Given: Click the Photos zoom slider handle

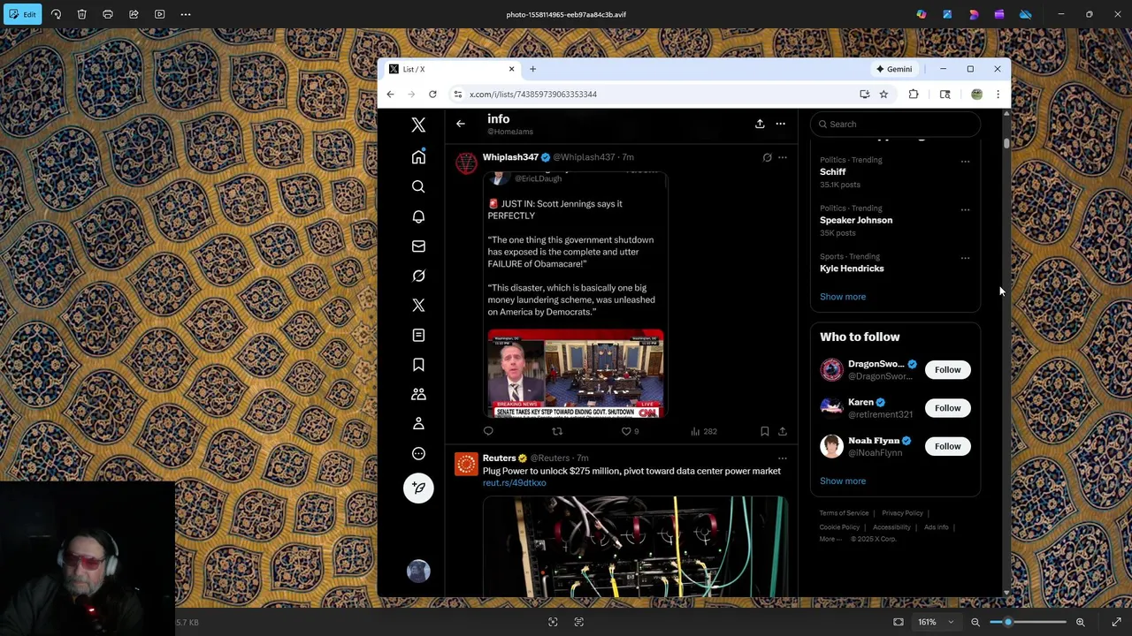Looking at the screenshot, I should point(1007,622).
